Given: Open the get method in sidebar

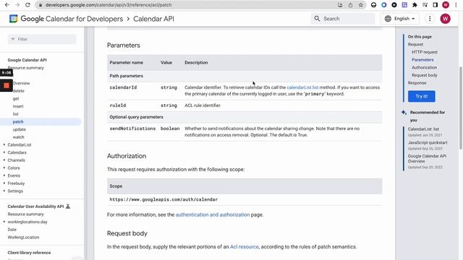Looking at the screenshot, I should [16, 99].
